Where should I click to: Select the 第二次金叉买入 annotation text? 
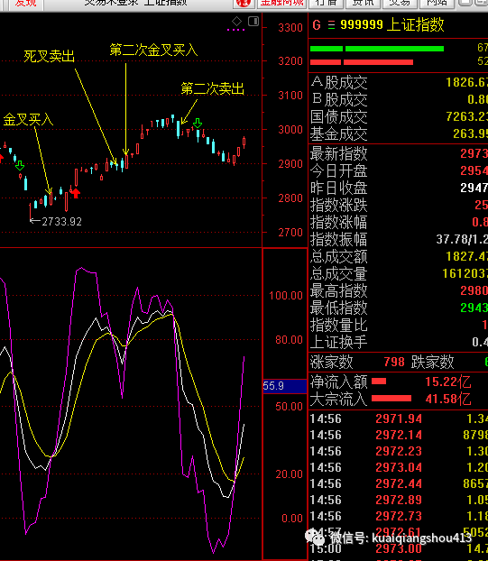click(153, 51)
